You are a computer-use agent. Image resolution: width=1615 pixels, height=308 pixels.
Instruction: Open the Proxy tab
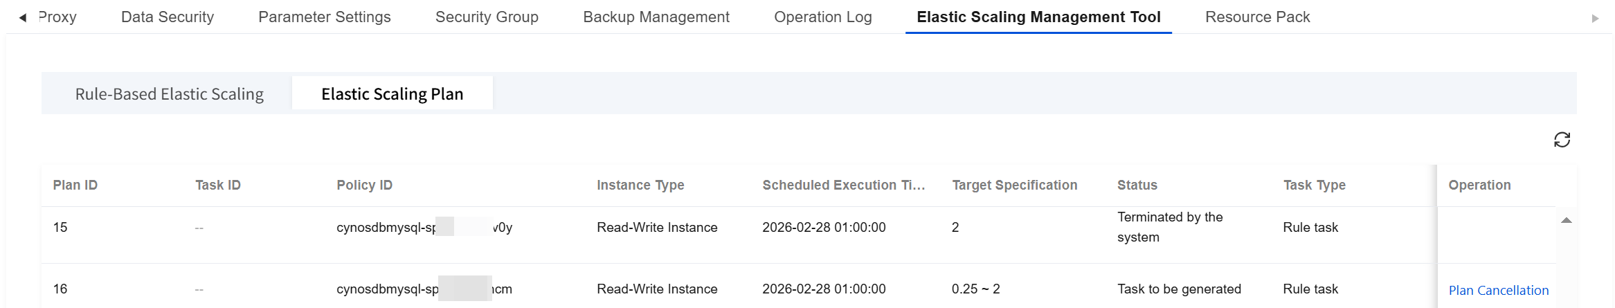pos(57,17)
